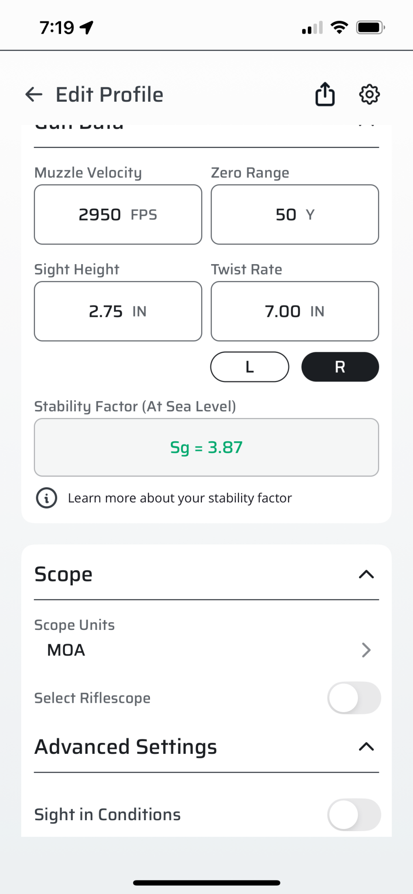413x894 pixels.
Task: Open Scope Units MOA selector
Action: 206,650
